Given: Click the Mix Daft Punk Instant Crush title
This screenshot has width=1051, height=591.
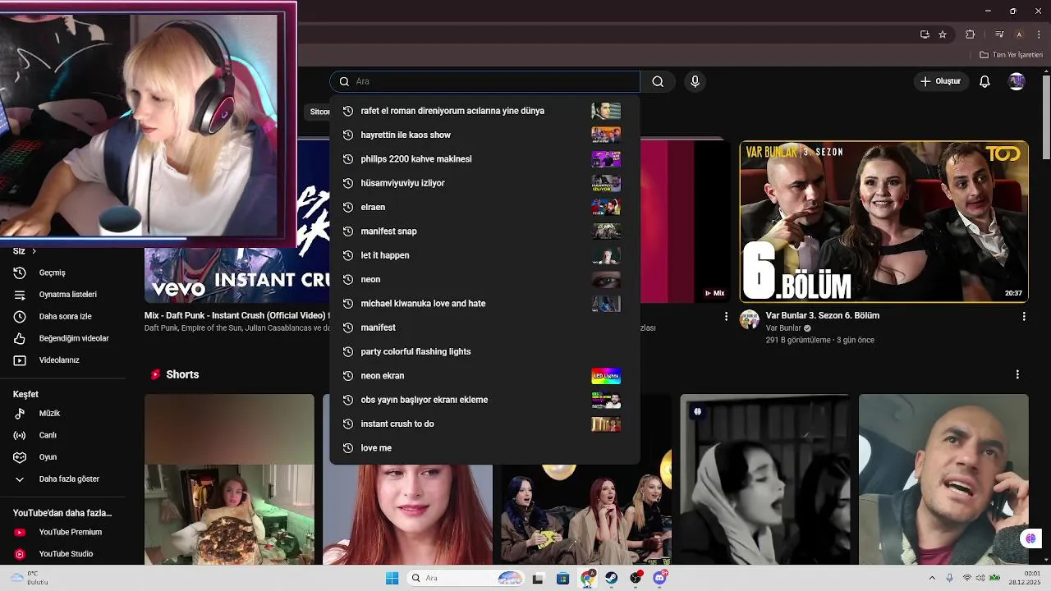Looking at the screenshot, I should pyautogui.click(x=236, y=315).
